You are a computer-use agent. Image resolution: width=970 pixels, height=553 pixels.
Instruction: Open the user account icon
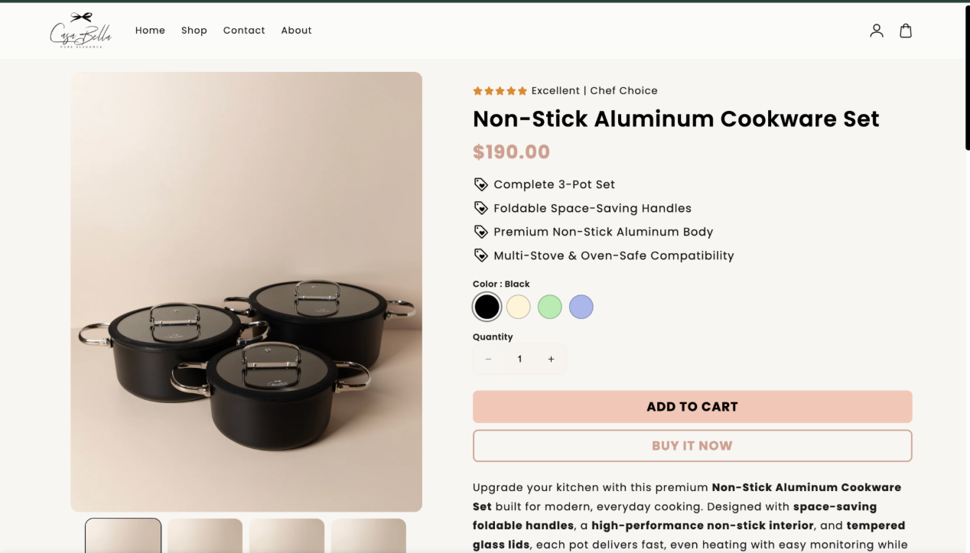click(877, 31)
